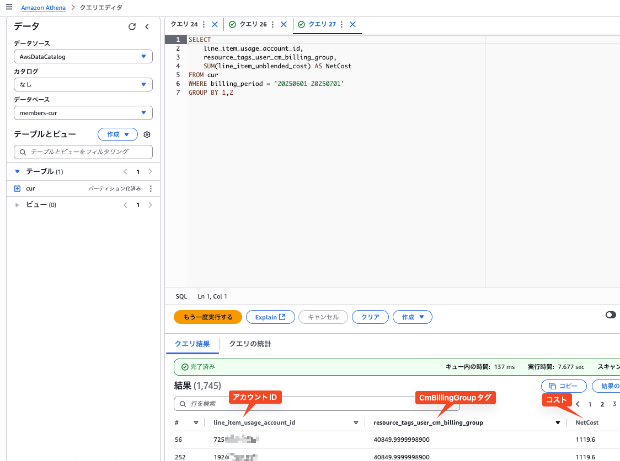Focus the 行を検索 results search field
620x461 pixels.
[x=317, y=404]
